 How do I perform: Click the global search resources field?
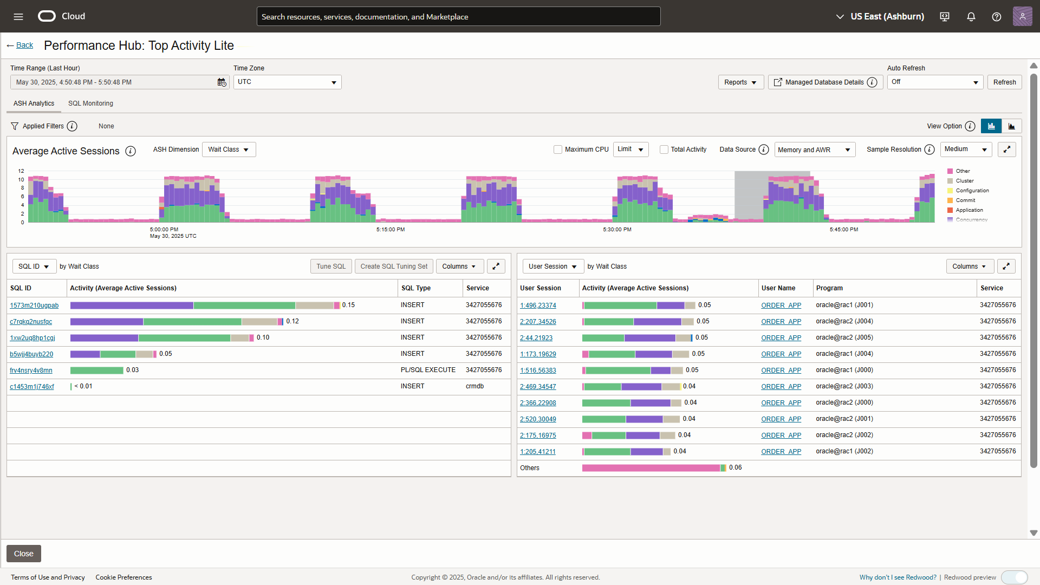[x=458, y=17]
